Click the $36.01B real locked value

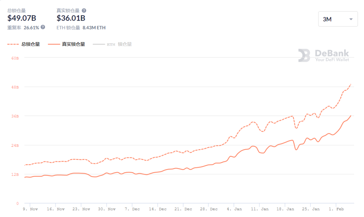pyautogui.click(x=71, y=18)
